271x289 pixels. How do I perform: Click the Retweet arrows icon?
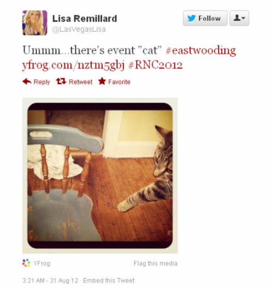pos(61,81)
